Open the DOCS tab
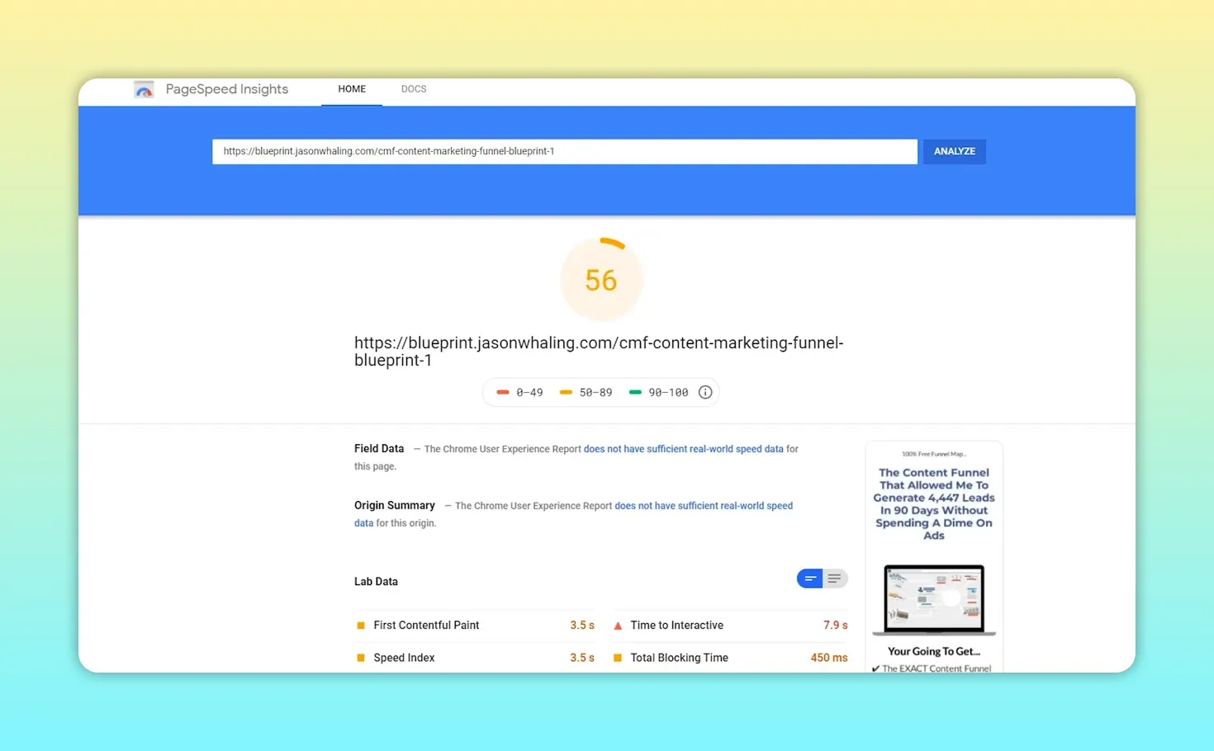 [x=414, y=89]
